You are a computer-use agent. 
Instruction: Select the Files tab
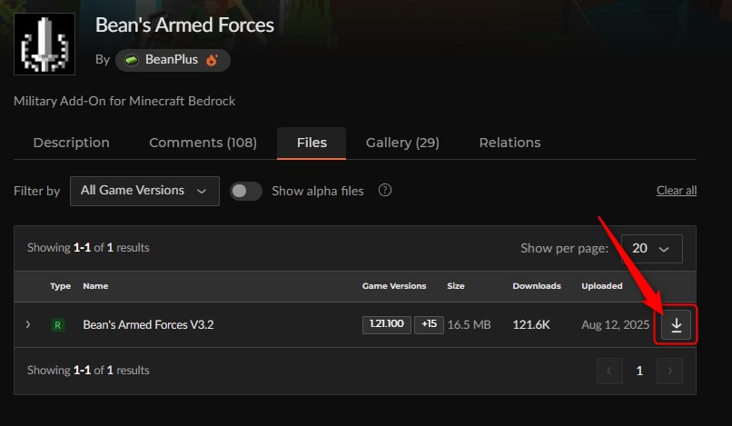point(312,143)
